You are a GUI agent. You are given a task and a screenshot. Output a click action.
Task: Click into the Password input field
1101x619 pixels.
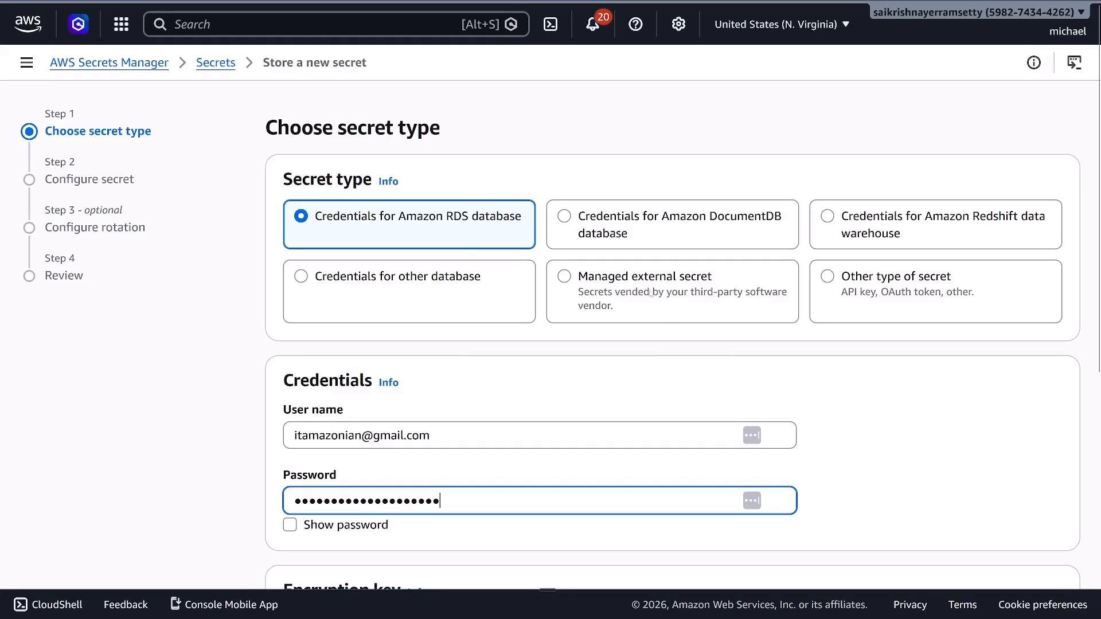[540, 500]
